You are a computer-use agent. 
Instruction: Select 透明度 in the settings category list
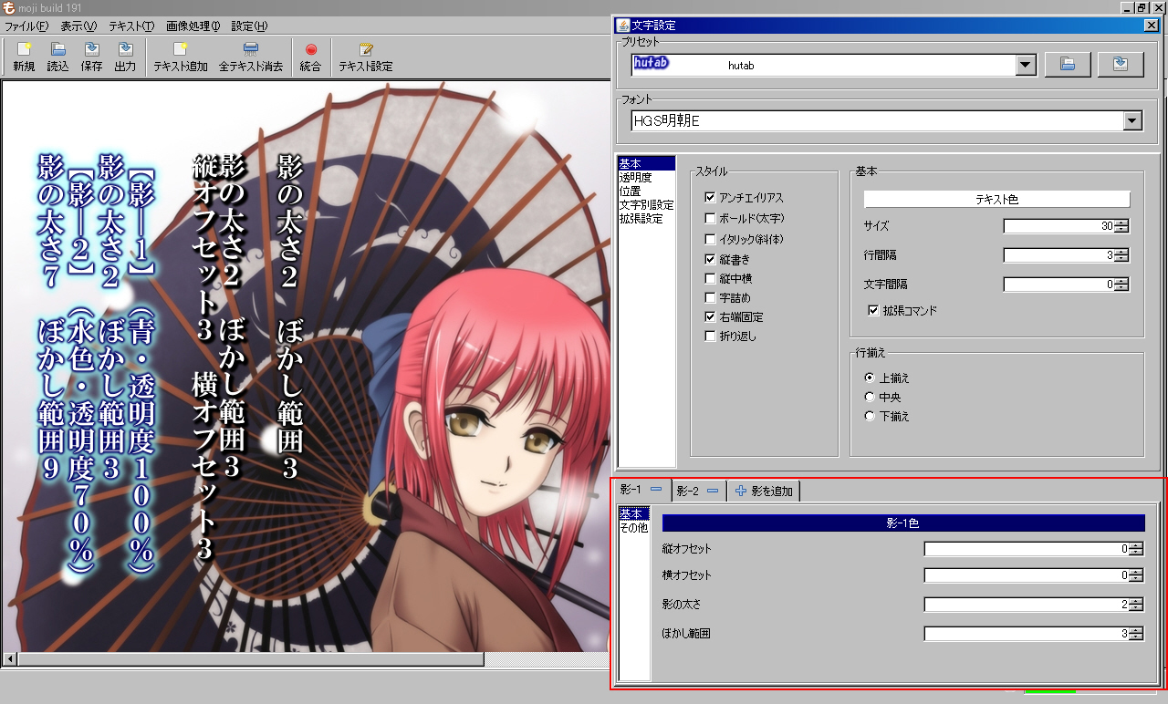647,178
